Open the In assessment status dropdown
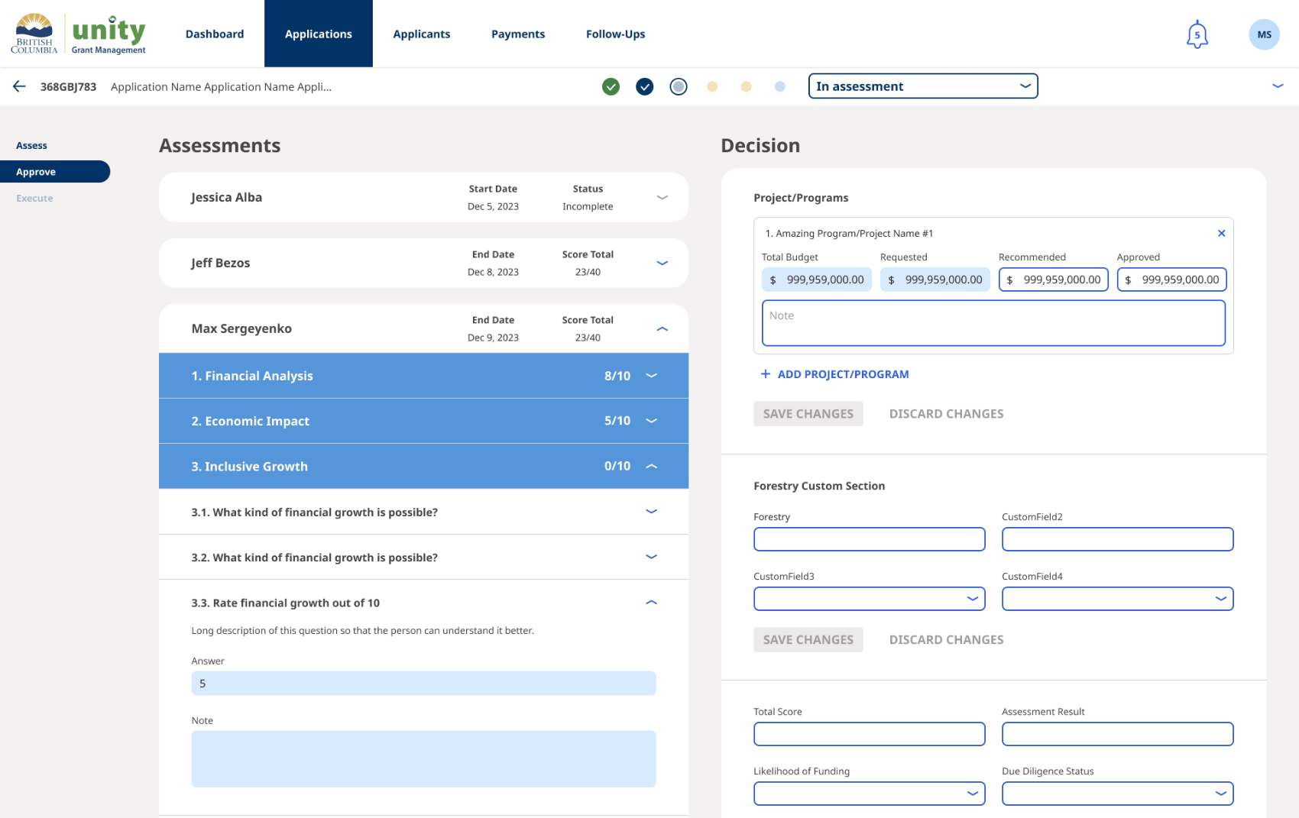1299x818 pixels. [x=922, y=86]
